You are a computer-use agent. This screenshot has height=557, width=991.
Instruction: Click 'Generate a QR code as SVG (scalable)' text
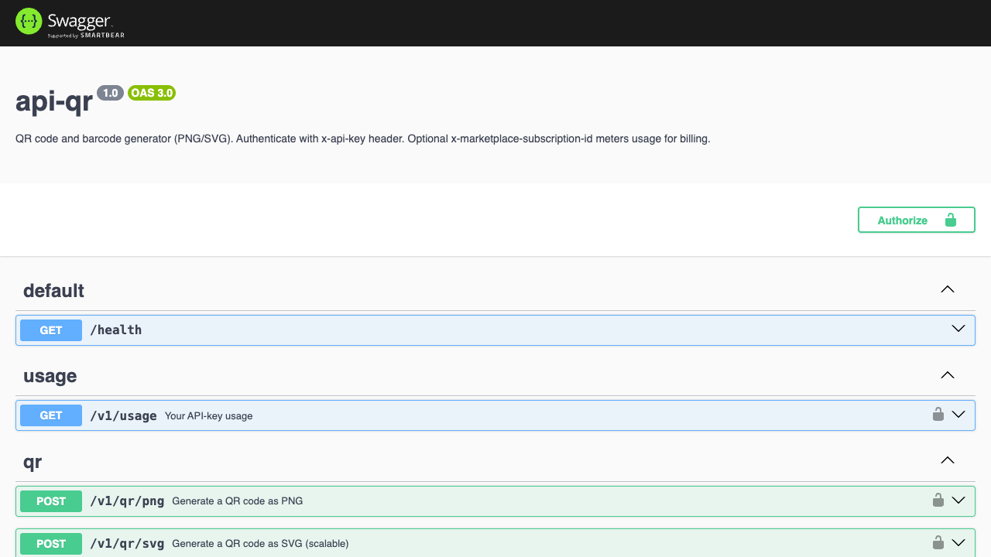click(260, 544)
